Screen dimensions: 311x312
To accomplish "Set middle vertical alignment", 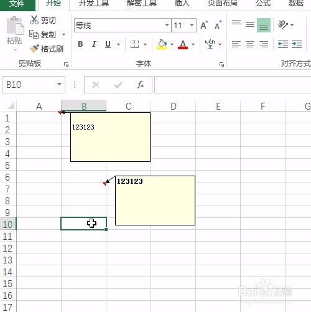I will 250,25.
